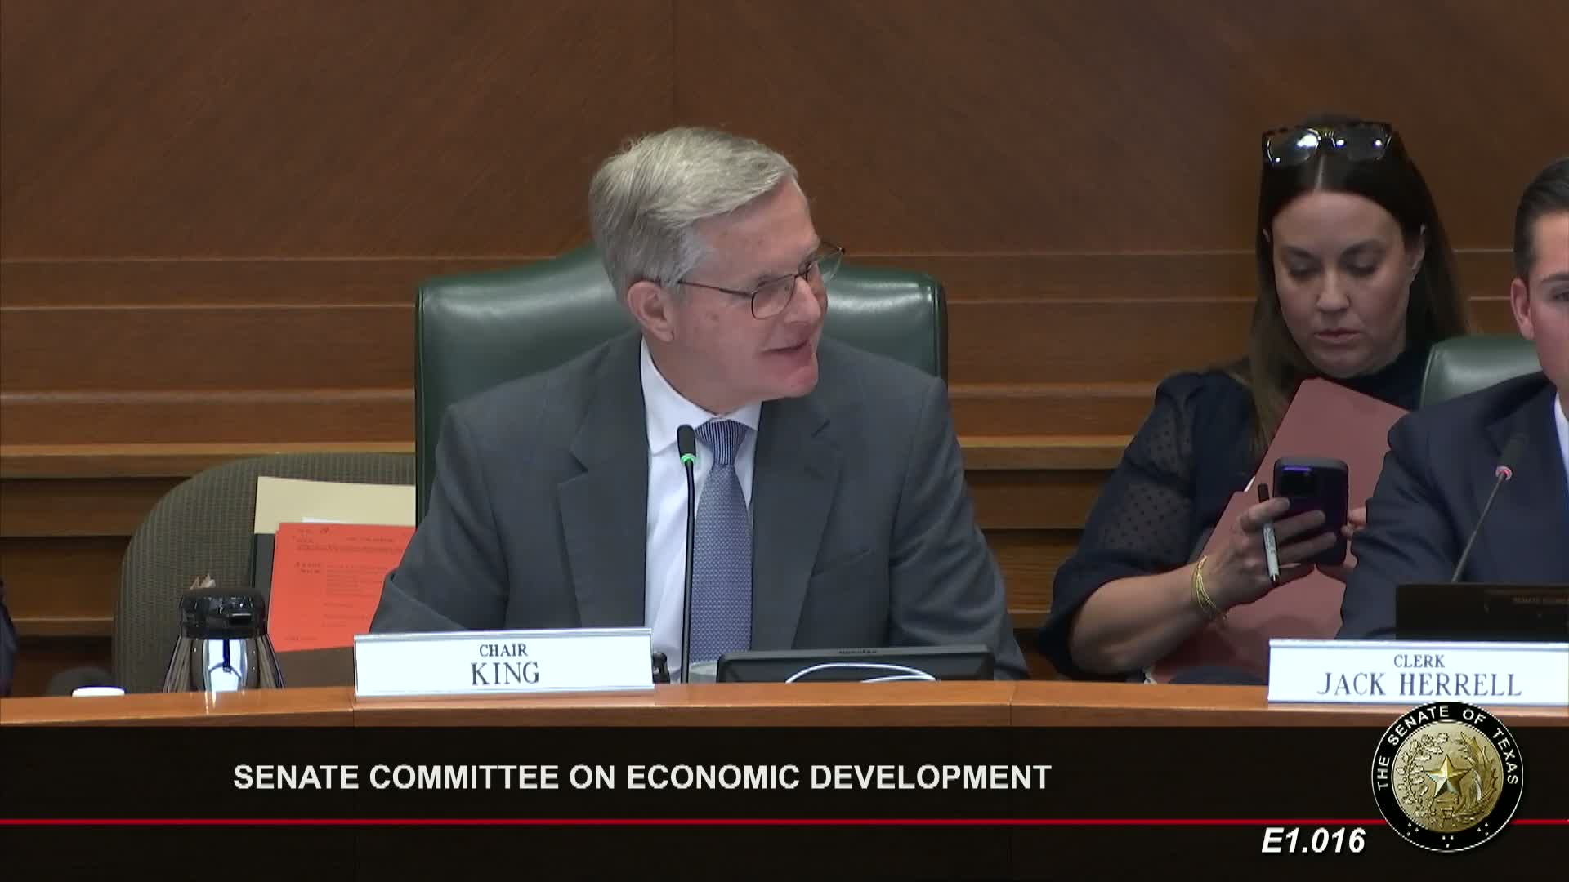1569x882 pixels.
Task: Click the Chair King nameplate
Action: coord(503,662)
